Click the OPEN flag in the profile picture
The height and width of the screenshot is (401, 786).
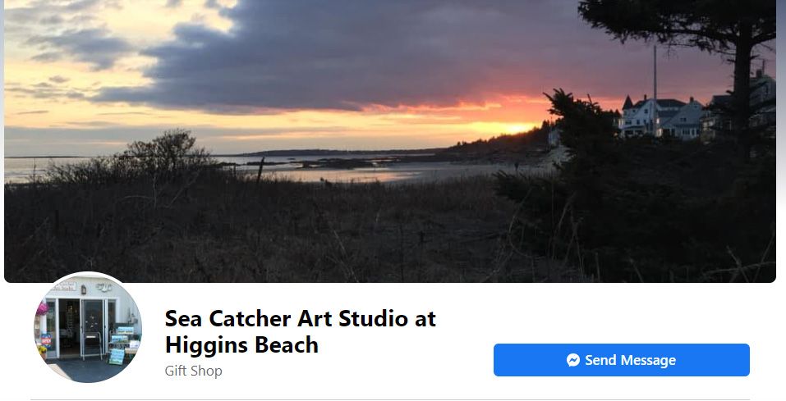coord(47,340)
